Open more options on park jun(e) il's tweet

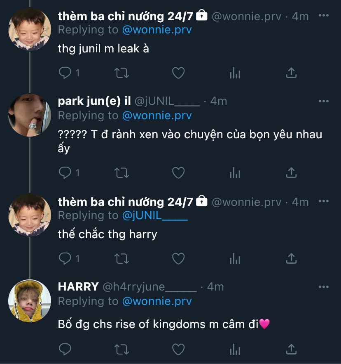click(x=324, y=101)
